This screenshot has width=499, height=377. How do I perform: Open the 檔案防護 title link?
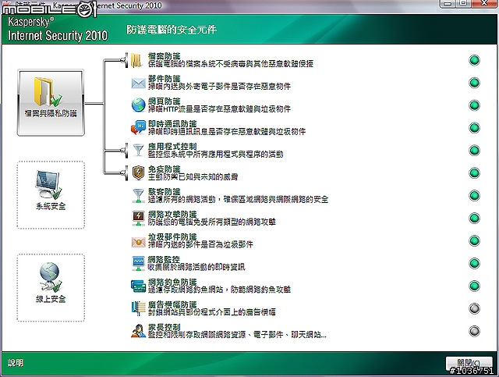[x=165, y=56]
